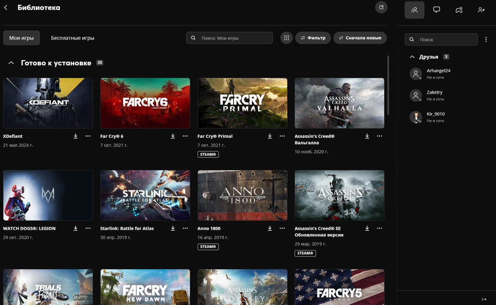Screen dimensions: 496x305
Task: Open the Trials Rising cover art
Action: [x=48, y=287]
